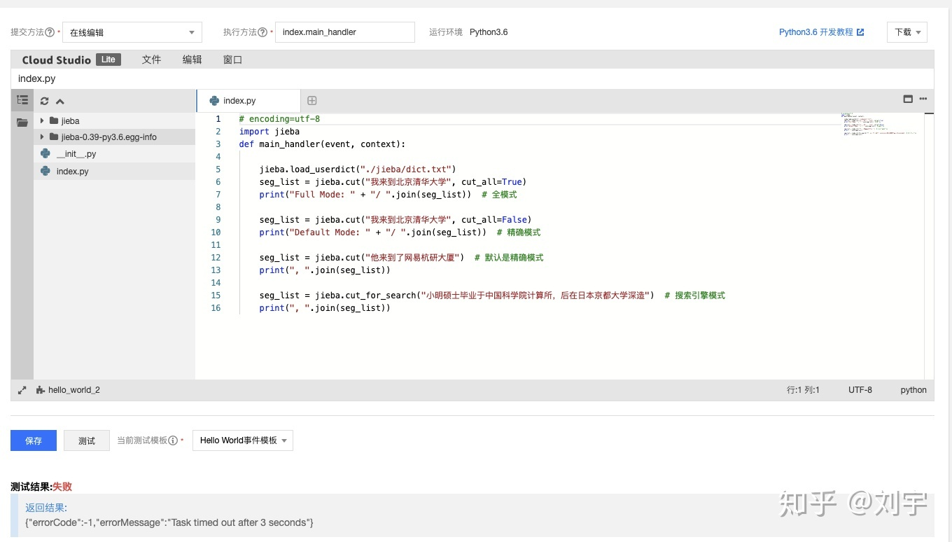This screenshot has width=952, height=542.
Task: Click the code minimap preview
Action: click(x=879, y=124)
